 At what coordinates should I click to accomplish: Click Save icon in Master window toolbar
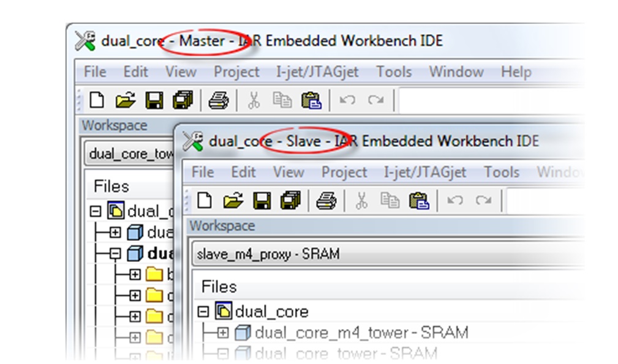coord(154,100)
